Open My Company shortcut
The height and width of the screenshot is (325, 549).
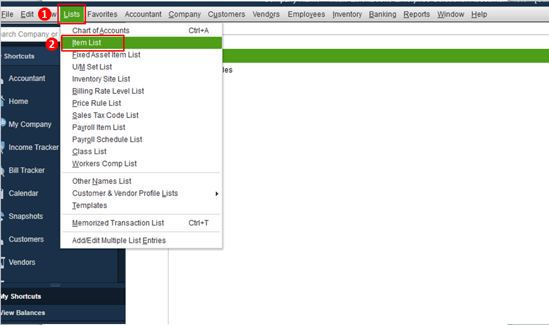tap(30, 124)
